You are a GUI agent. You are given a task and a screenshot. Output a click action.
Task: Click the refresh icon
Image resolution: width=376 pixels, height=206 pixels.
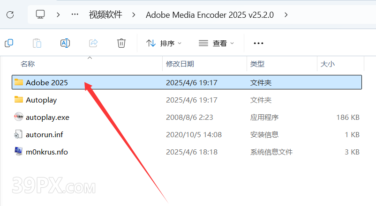point(10,15)
